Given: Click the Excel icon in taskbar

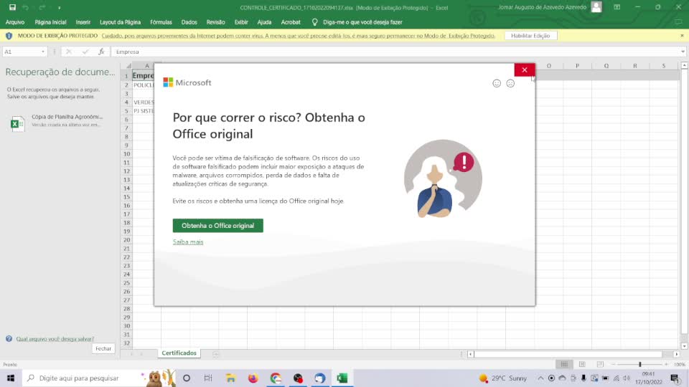Looking at the screenshot, I should 342,378.
